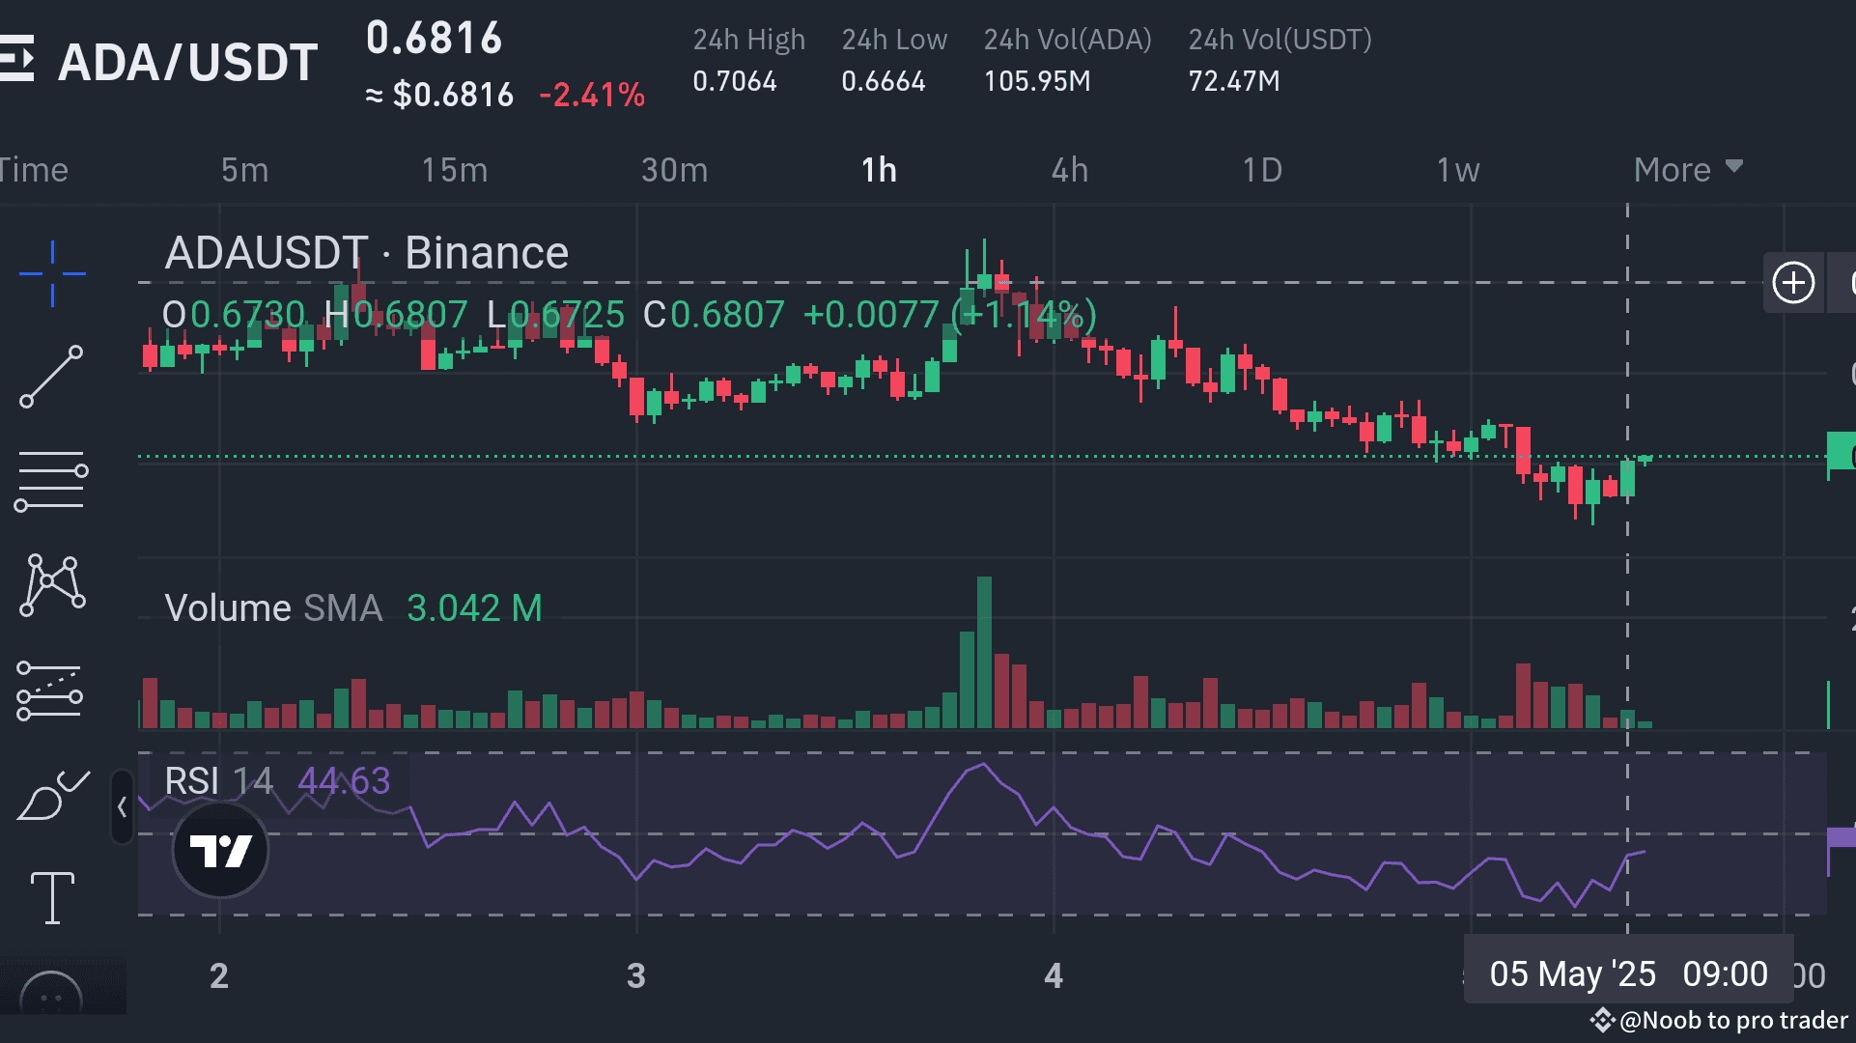
Task: Switch to the 4h timeframe
Action: (x=1069, y=170)
